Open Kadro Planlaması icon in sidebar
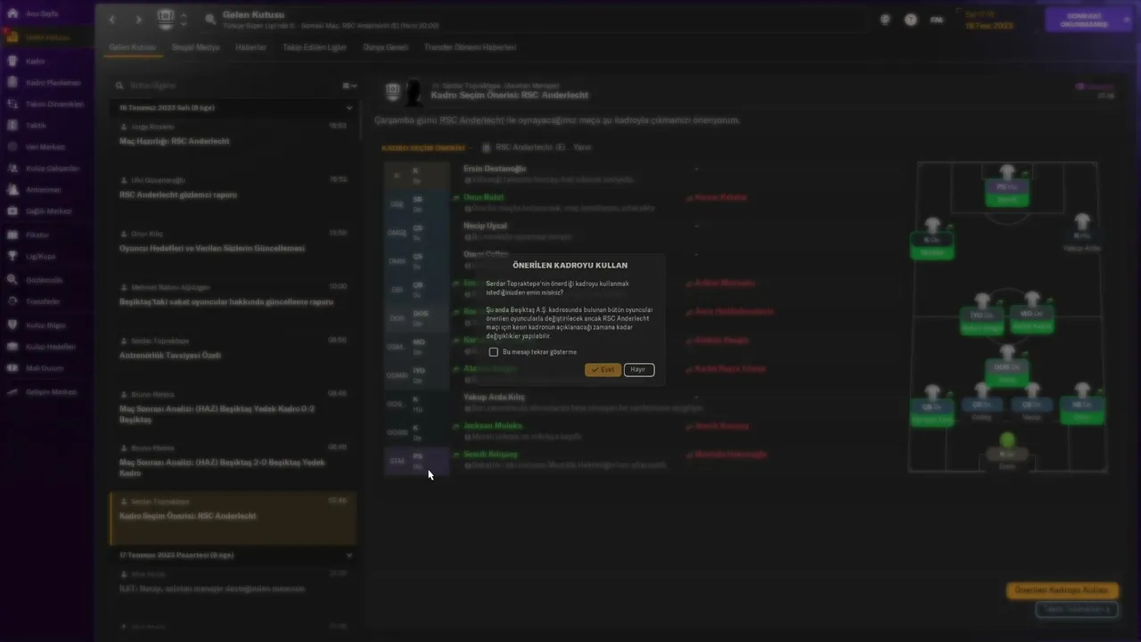 pos(12,83)
